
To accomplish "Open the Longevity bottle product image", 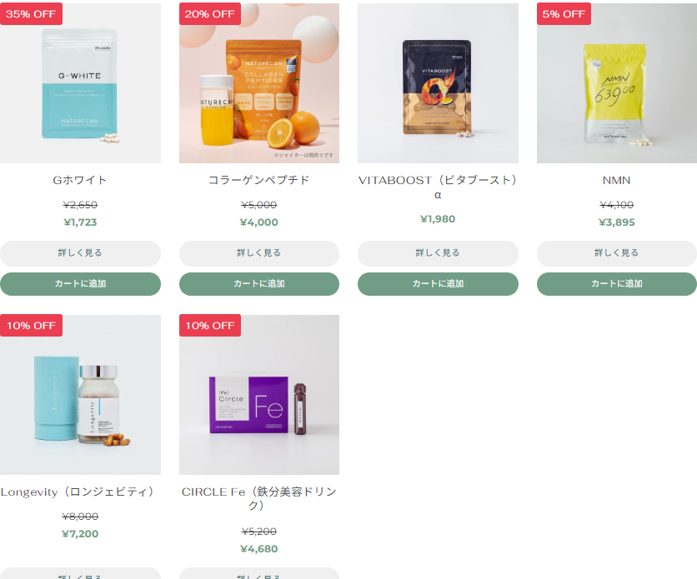I will 81,395.
